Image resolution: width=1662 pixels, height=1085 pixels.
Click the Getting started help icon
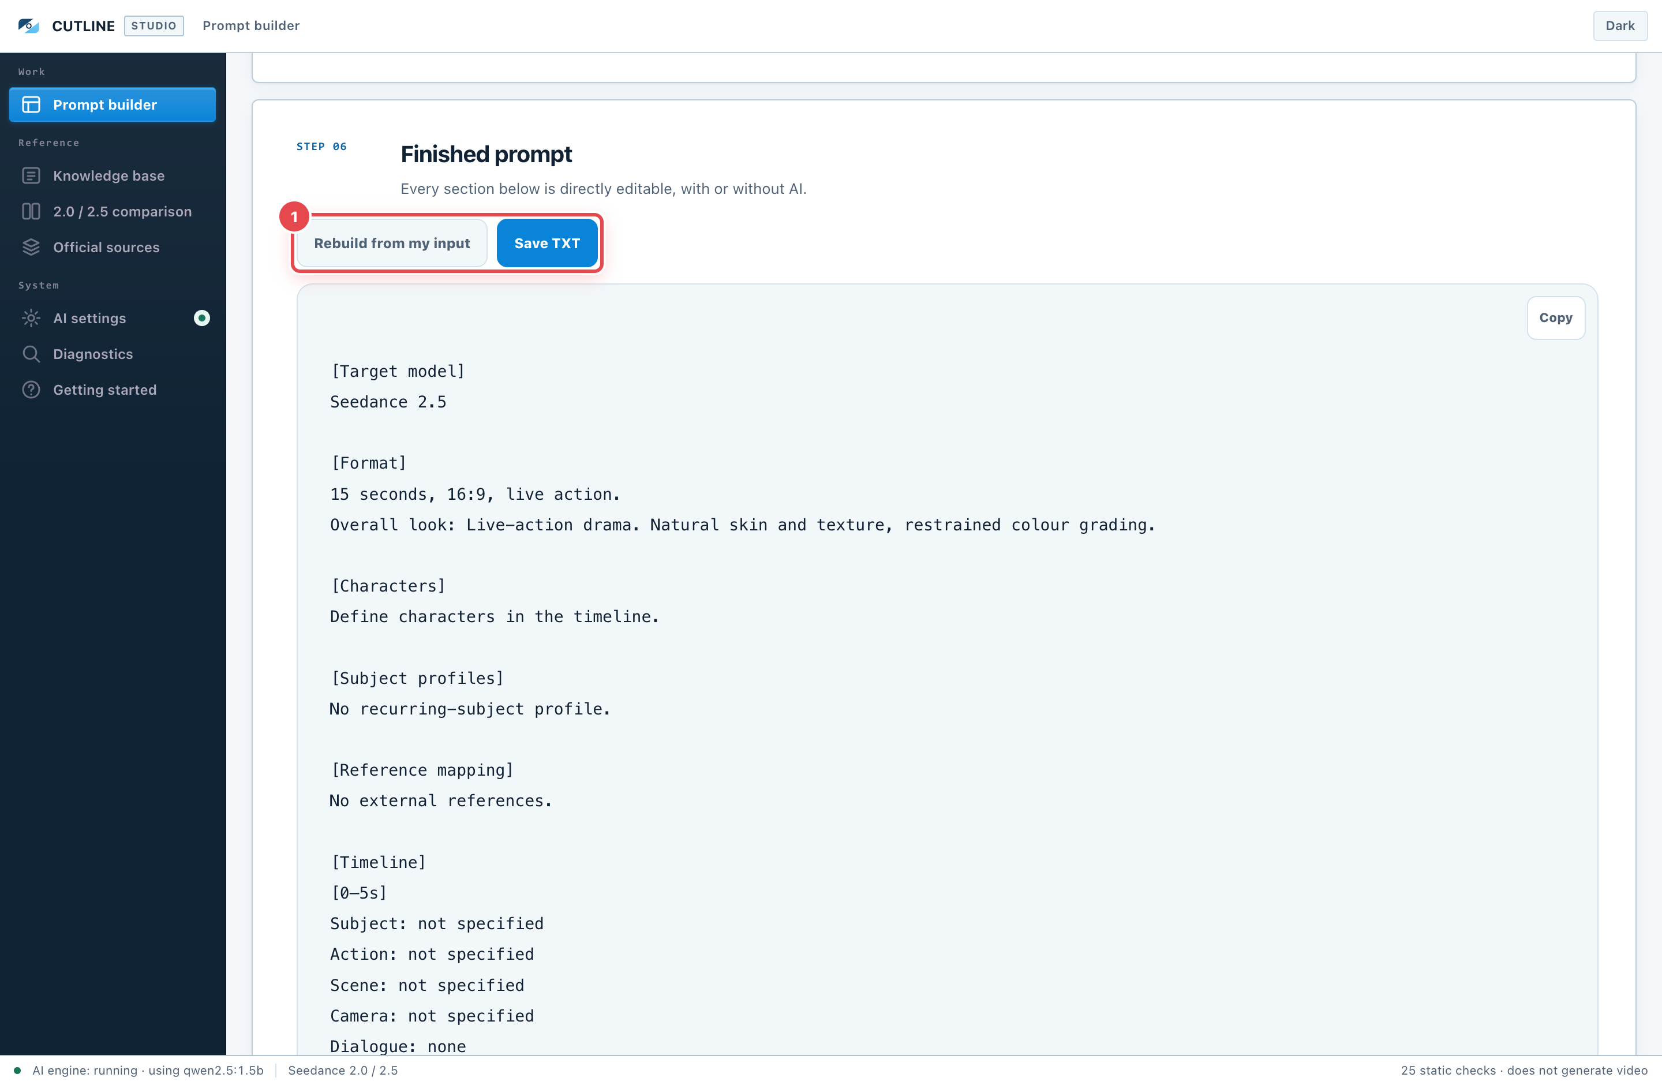click(31, 390)
